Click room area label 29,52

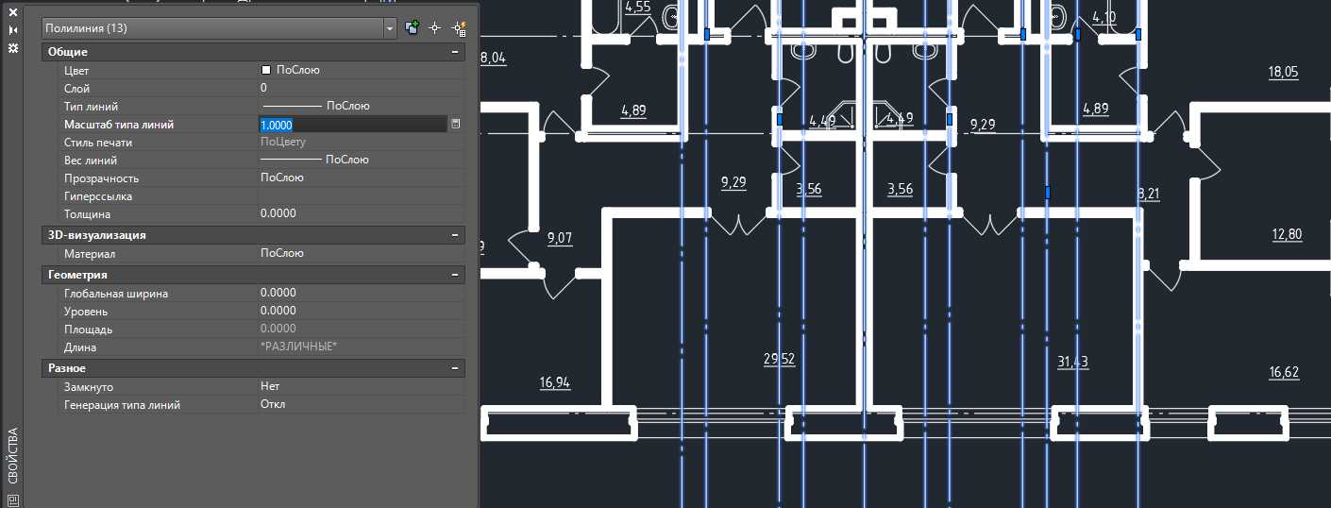(779, 359)
